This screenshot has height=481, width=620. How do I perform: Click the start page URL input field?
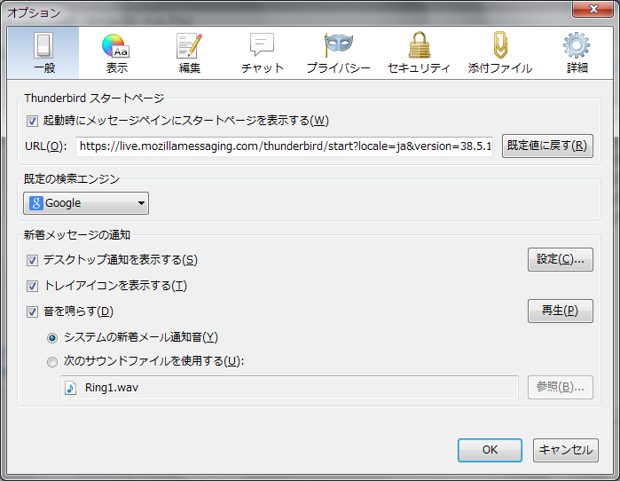pyautogui.click(x=284, y=146)
